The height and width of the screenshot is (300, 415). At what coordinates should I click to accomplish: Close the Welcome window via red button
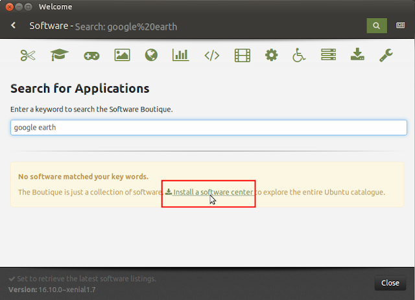[x=9, y=7]
